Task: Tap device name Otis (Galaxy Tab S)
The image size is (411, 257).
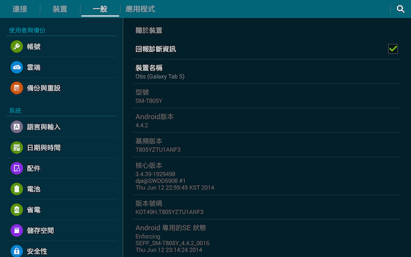Action: click(160, 76)
